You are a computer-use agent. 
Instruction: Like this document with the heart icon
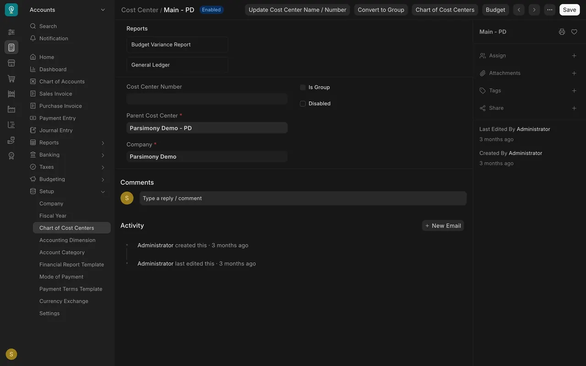coord(574,32)
